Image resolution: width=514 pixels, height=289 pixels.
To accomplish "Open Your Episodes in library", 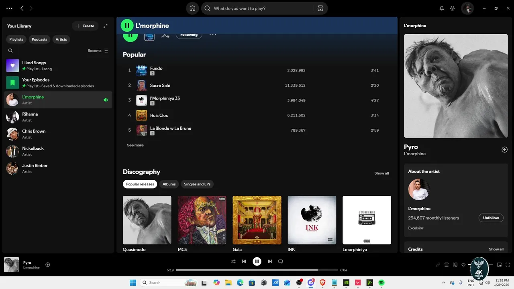I will 58,83.
